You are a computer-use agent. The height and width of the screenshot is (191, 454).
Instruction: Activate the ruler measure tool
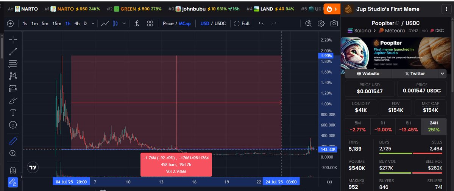13,141
